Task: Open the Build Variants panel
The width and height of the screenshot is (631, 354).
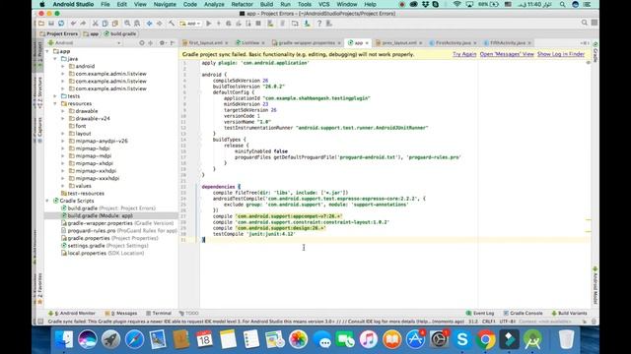Action: tap(569, 313)
